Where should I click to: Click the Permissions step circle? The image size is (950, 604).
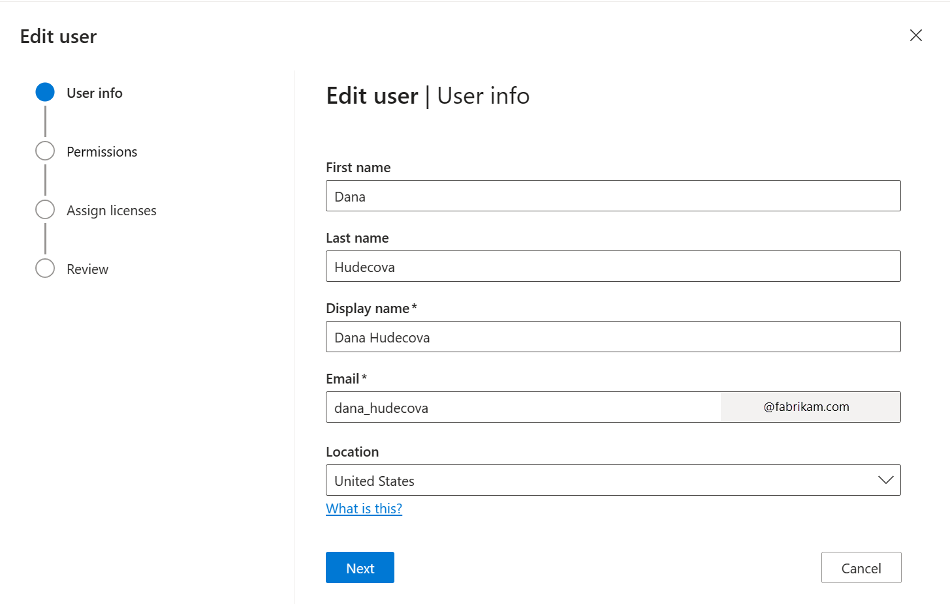pos(45,151)
